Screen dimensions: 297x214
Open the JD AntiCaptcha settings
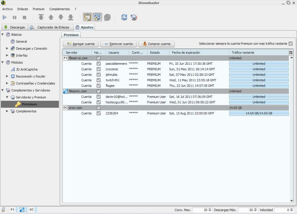[x=27, y=69]
